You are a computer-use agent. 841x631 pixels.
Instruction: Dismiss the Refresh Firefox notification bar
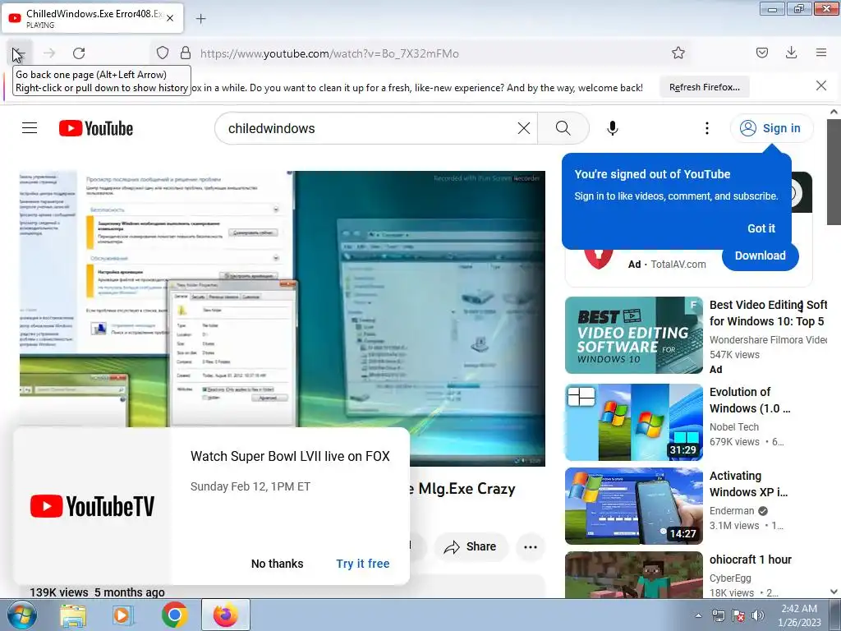pyautogui.click(x=821, y=85)
